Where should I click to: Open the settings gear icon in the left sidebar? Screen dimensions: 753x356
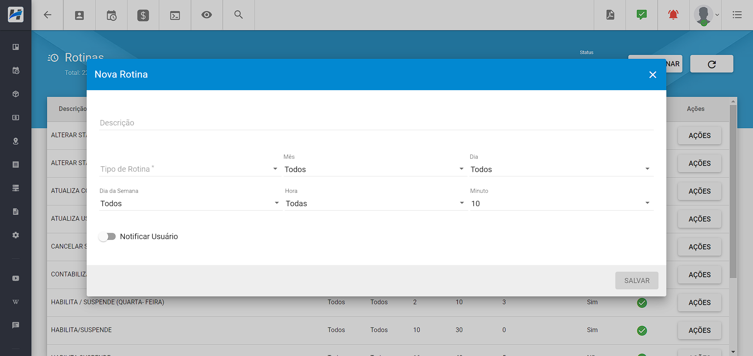tap(16, 235)
